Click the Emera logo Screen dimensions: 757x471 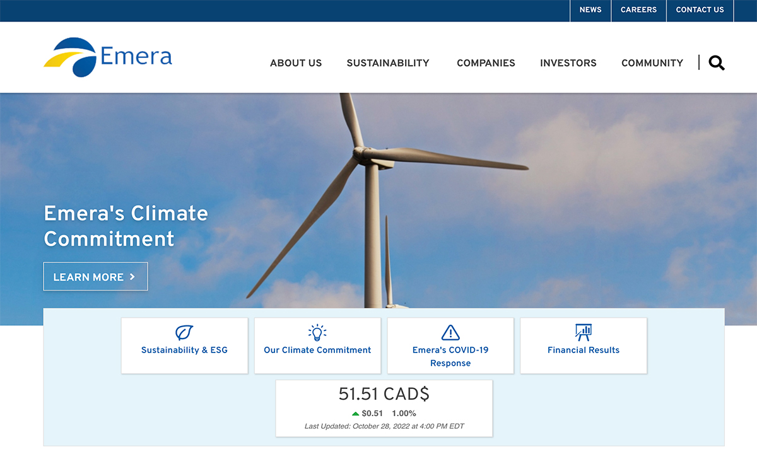(x=108, y=57)
